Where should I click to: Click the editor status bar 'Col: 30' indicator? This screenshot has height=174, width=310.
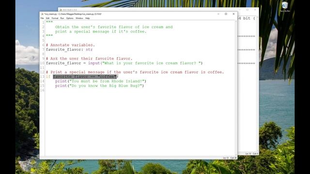coord(233,158)
